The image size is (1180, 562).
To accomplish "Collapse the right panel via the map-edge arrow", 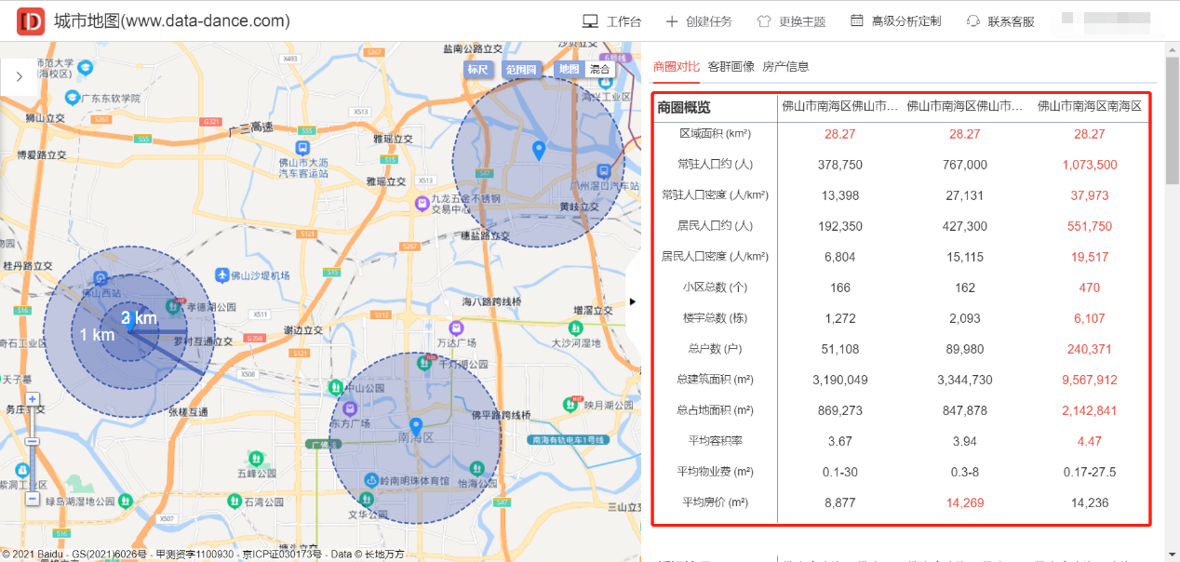I will 632,301.
